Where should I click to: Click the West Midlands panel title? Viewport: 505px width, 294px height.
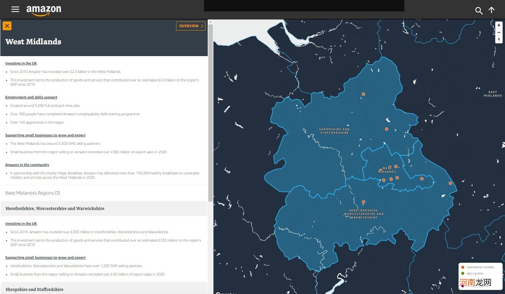pos(33,42)
